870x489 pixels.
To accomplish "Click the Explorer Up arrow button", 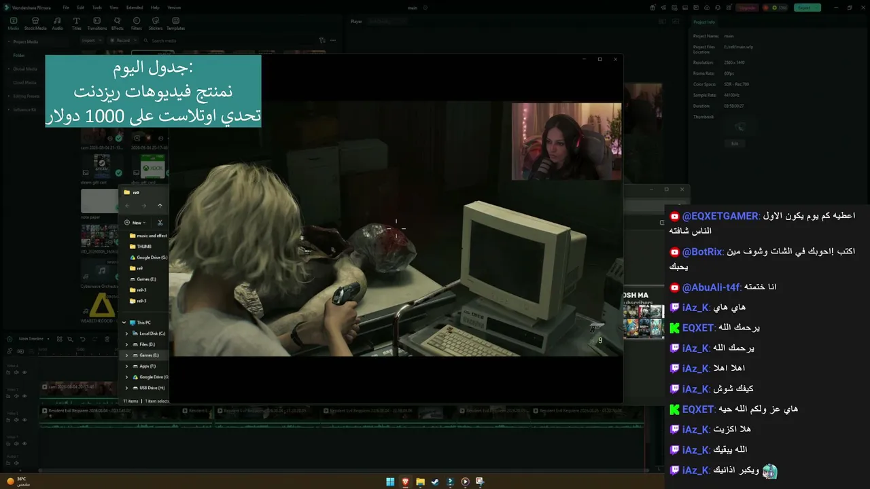I will click(160, 206).
